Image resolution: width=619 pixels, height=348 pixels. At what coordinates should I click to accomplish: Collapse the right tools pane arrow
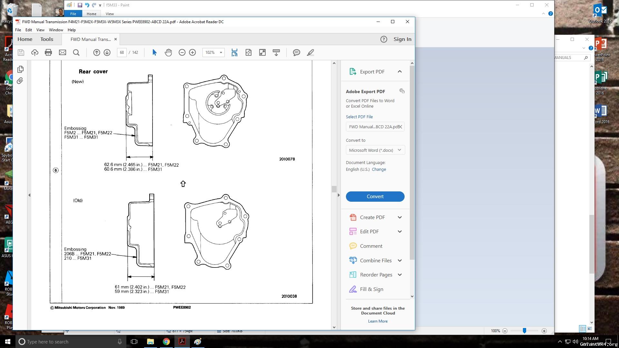click(x=339, y=195)
